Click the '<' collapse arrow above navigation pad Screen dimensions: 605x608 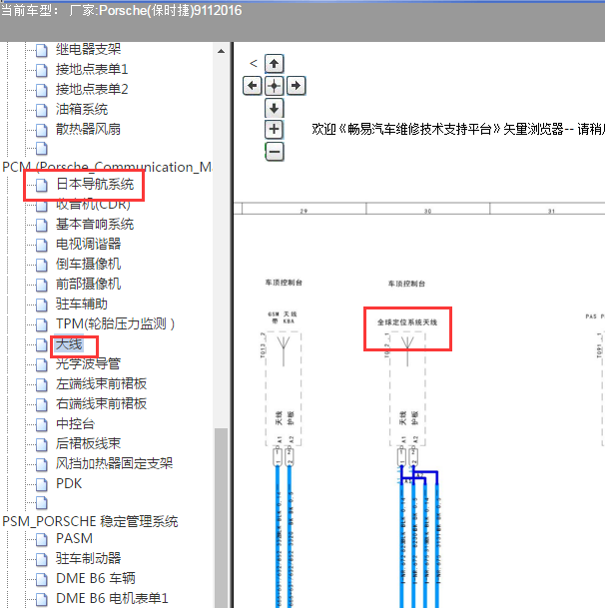pos(254,63)
